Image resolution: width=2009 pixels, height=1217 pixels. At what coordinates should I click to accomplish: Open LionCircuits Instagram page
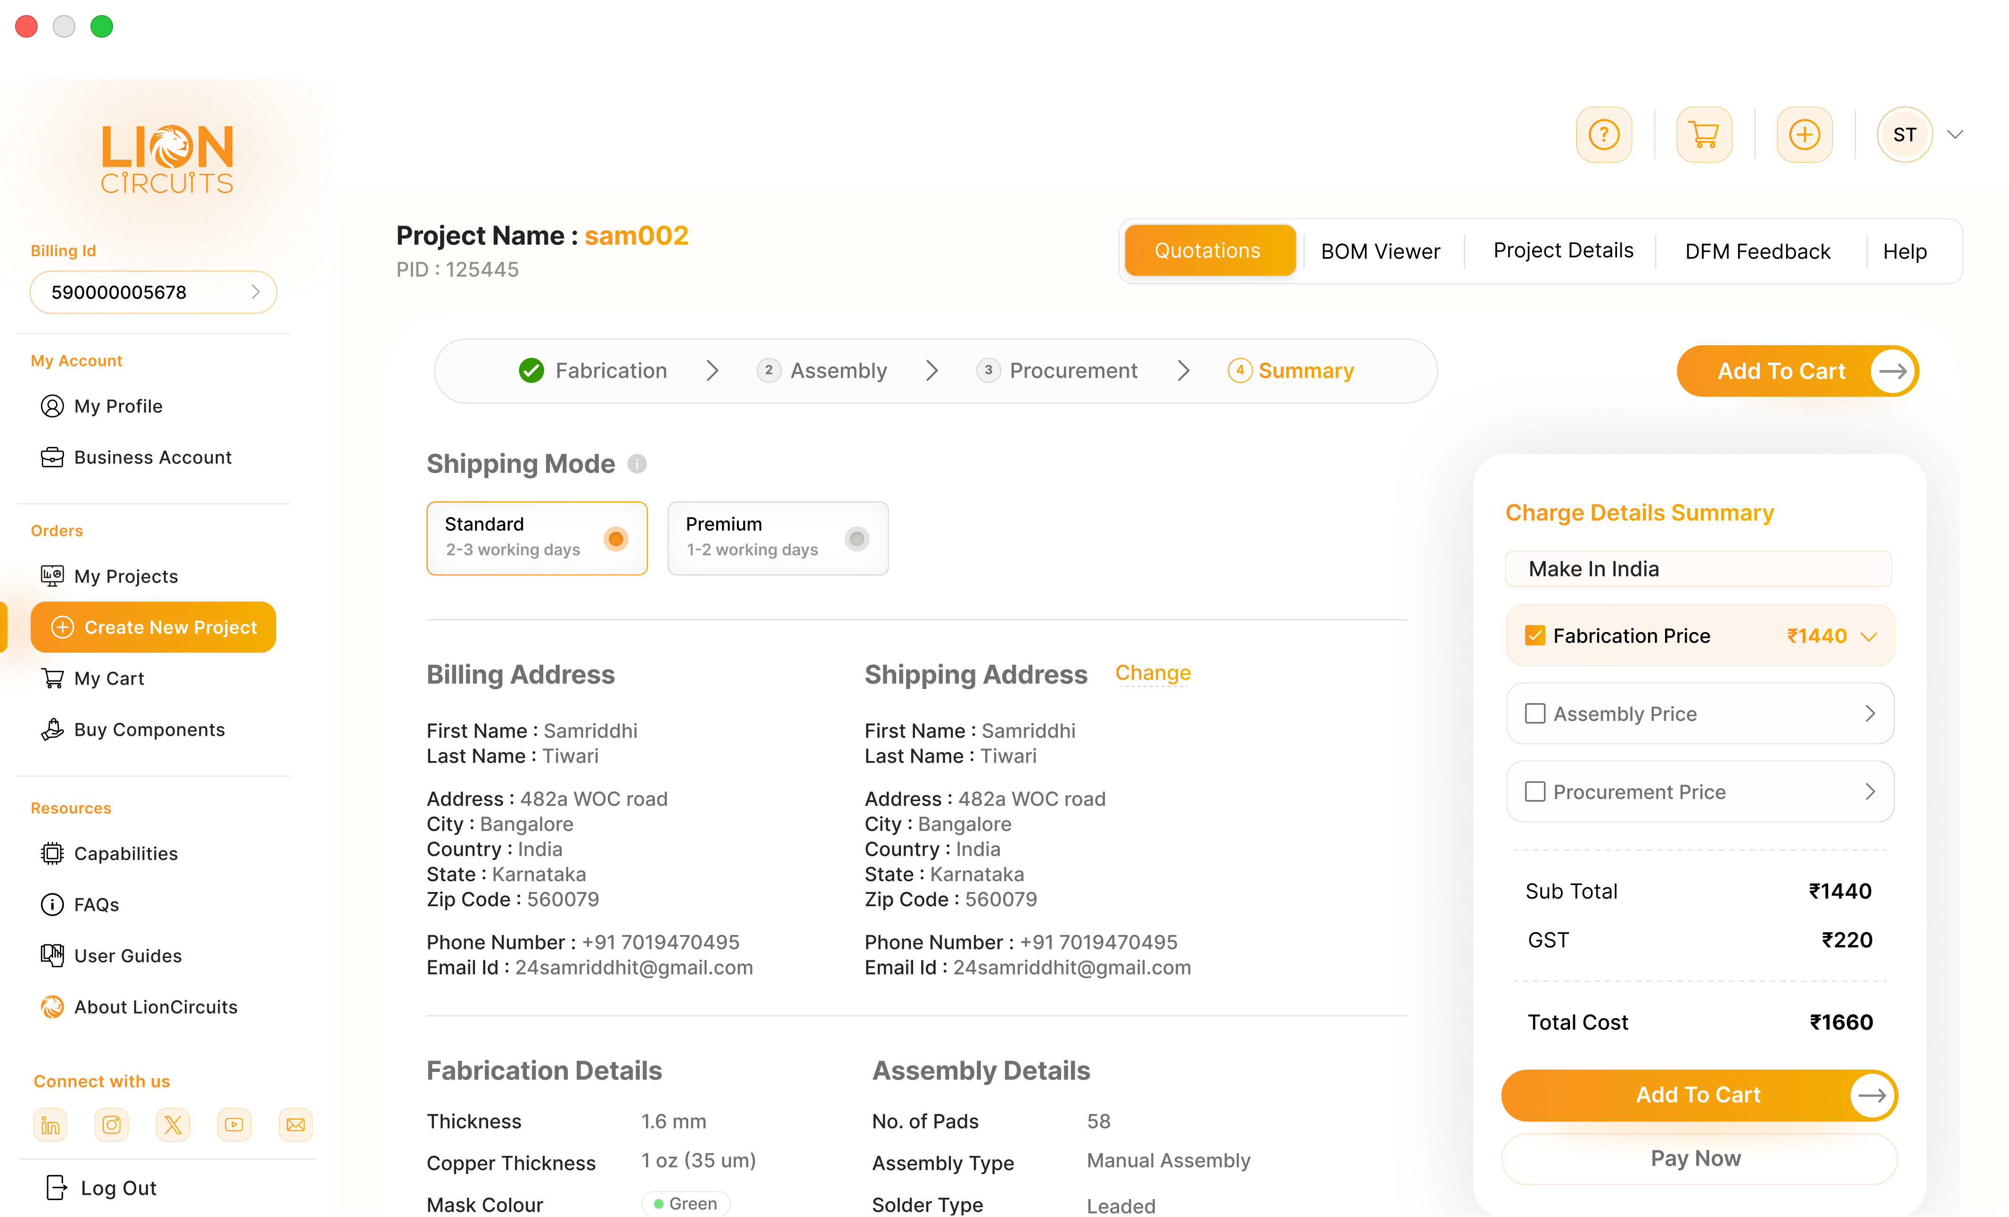[x=112, y=1125]
